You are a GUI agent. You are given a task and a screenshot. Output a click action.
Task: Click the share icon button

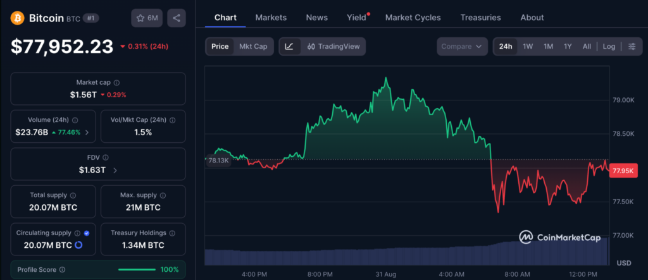177,18
